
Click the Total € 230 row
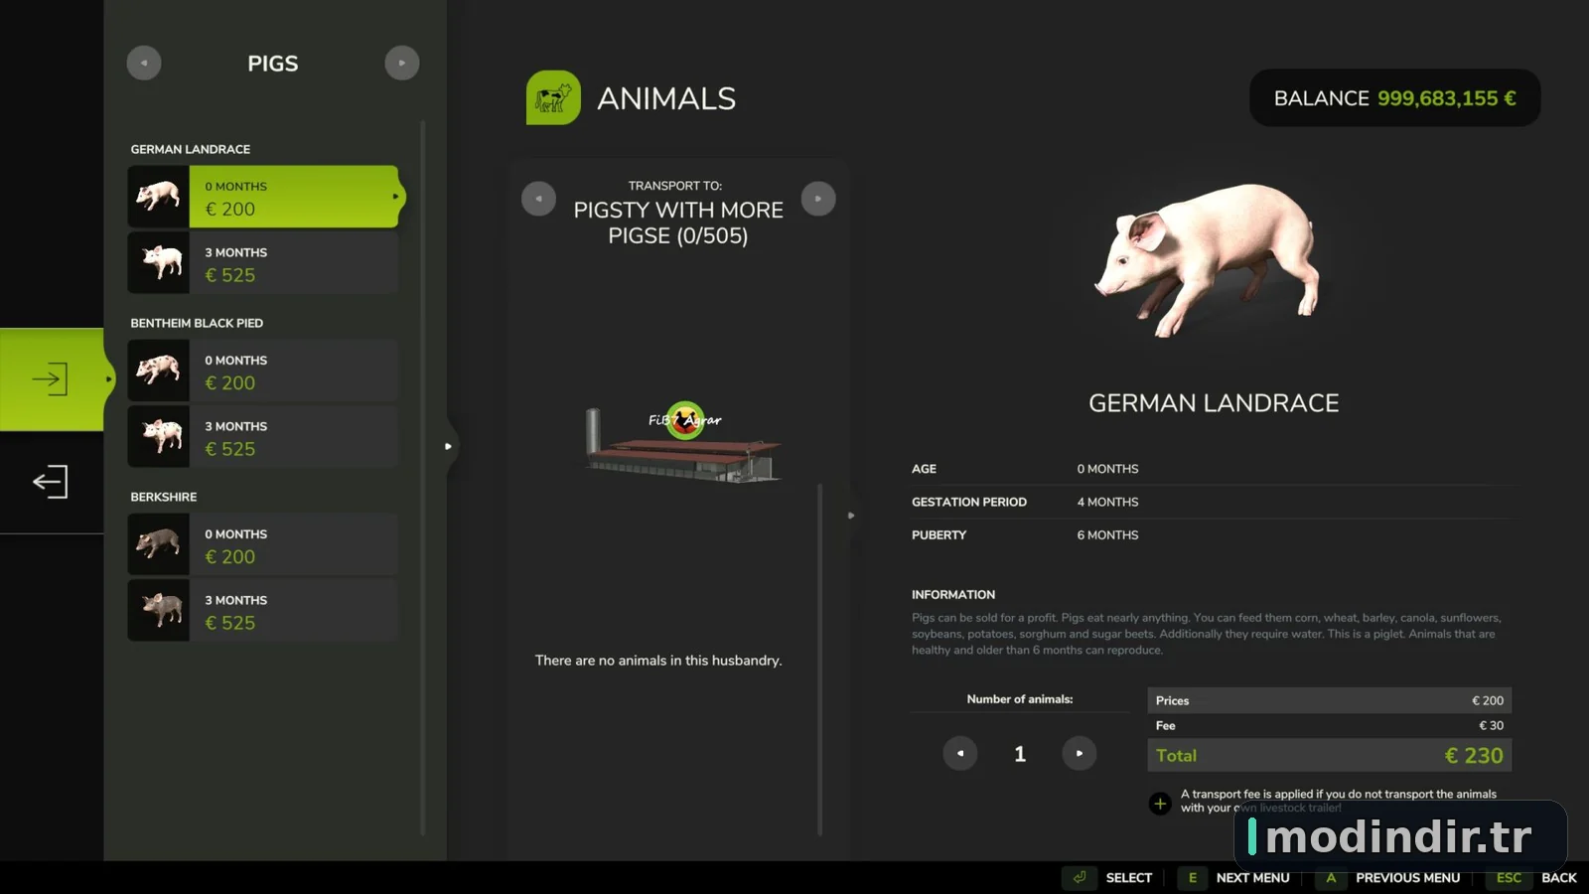tap(1330, 755)
